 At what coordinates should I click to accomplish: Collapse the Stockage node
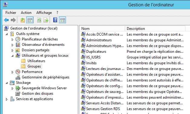pos(7,83)
